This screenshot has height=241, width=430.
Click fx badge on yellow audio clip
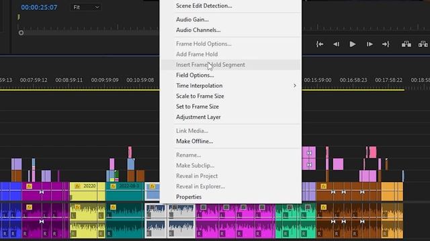point(77,208)
